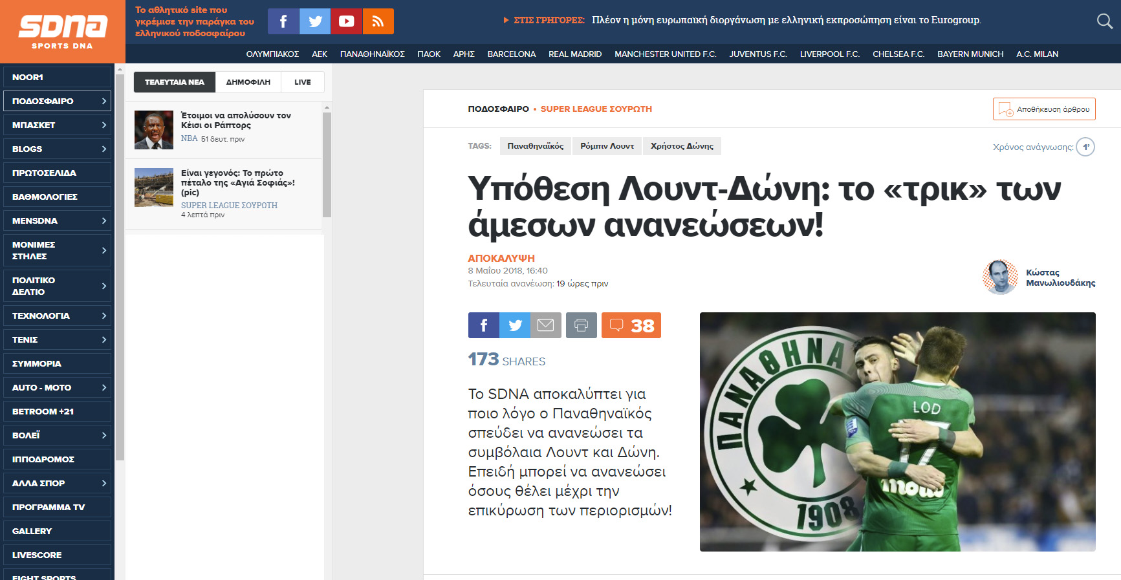Open the NBA category label
The height and width of the screenshot is (580, 1121).
pyautogui.click(x=189, y=138)
